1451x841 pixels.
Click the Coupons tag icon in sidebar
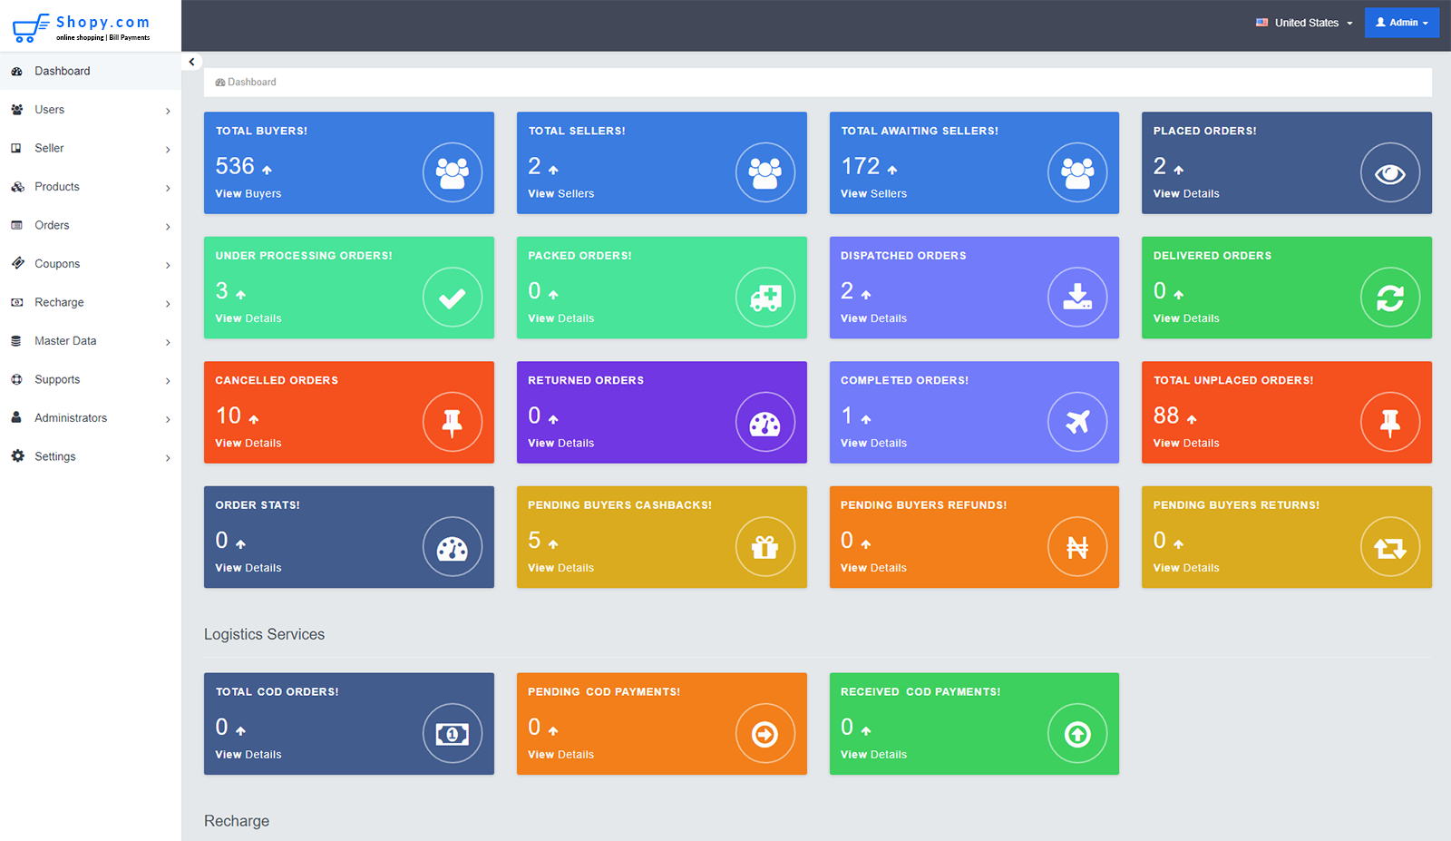click(17, 263)
